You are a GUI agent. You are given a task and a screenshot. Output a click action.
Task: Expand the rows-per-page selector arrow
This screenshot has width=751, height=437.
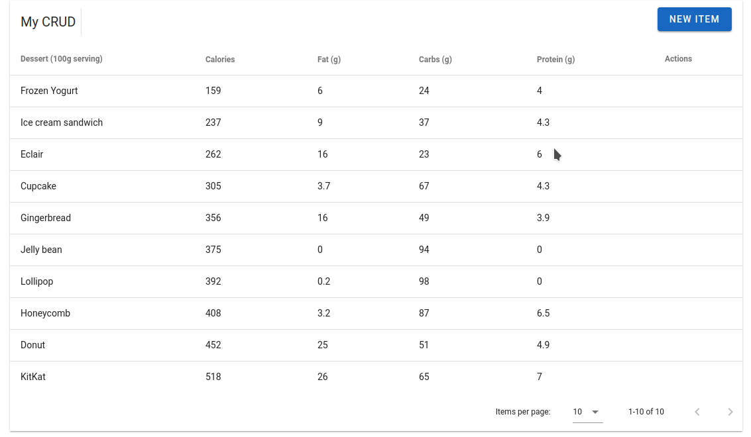(x=595, y=411)
